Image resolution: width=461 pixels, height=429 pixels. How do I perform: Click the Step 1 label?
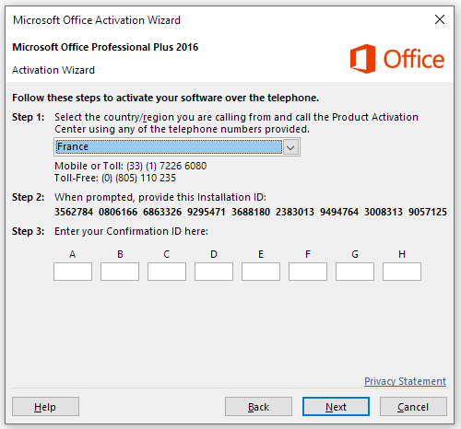tap(29, 117)
